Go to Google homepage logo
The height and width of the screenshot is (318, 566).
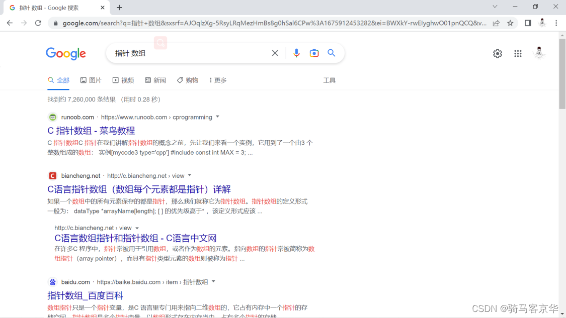click(66, 54)
